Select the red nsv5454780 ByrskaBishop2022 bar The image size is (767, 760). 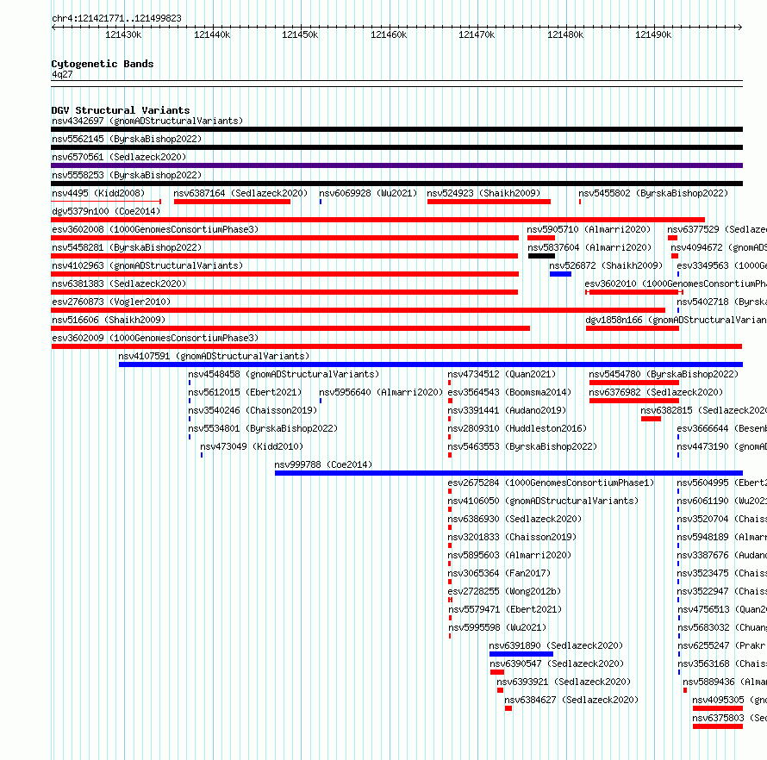click(x=634, y=383)
